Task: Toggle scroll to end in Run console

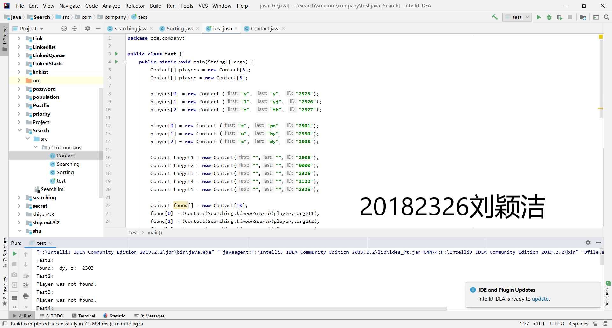Action: click(x=26, y=285)
